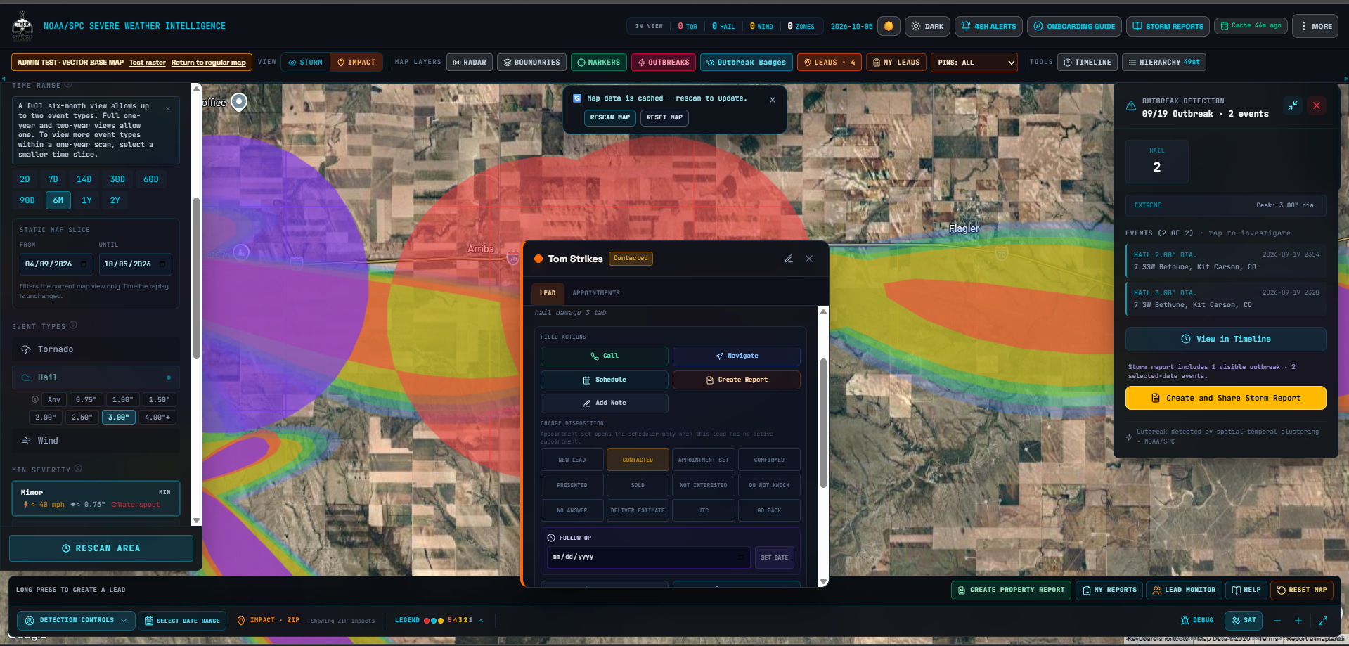Screen dimensions: 1349x646
Task: Click the office map marker pin
Action: pyautogui.click(x=240, y=102)
